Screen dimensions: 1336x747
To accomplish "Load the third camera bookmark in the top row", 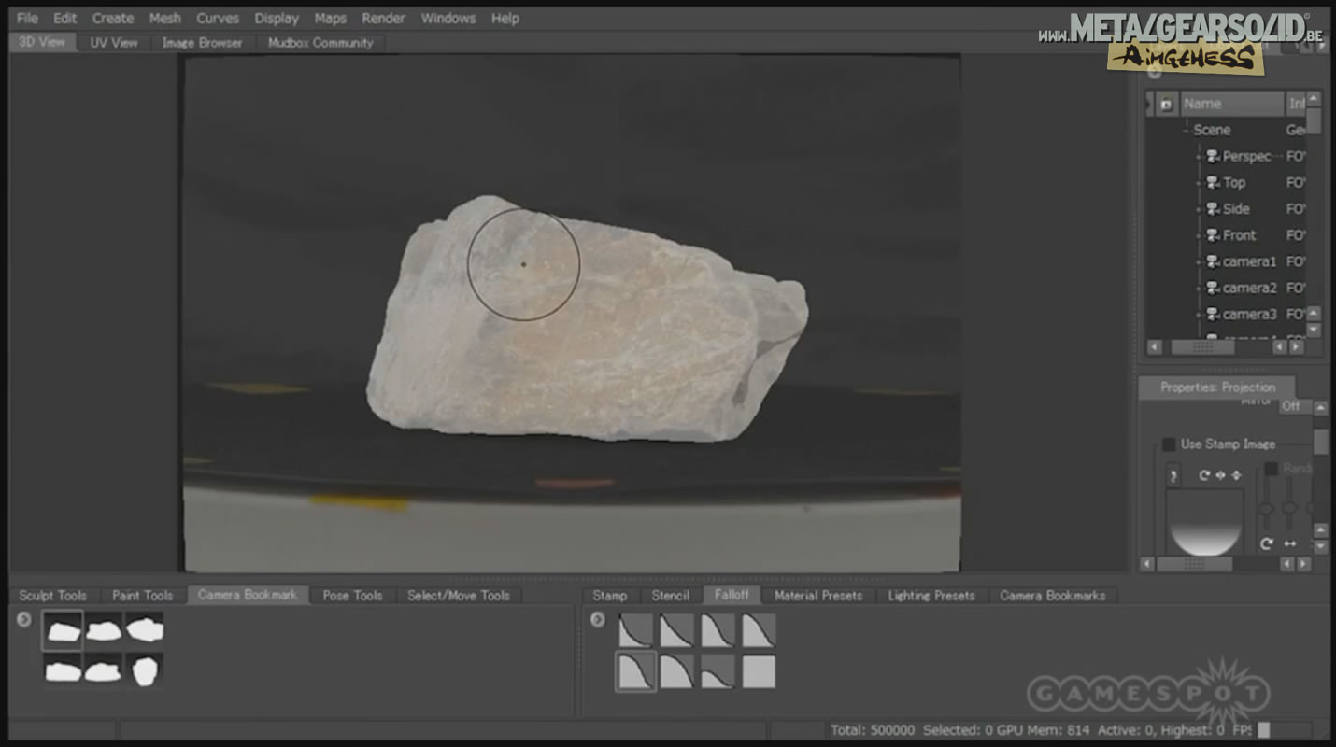I will coord(145,631).
